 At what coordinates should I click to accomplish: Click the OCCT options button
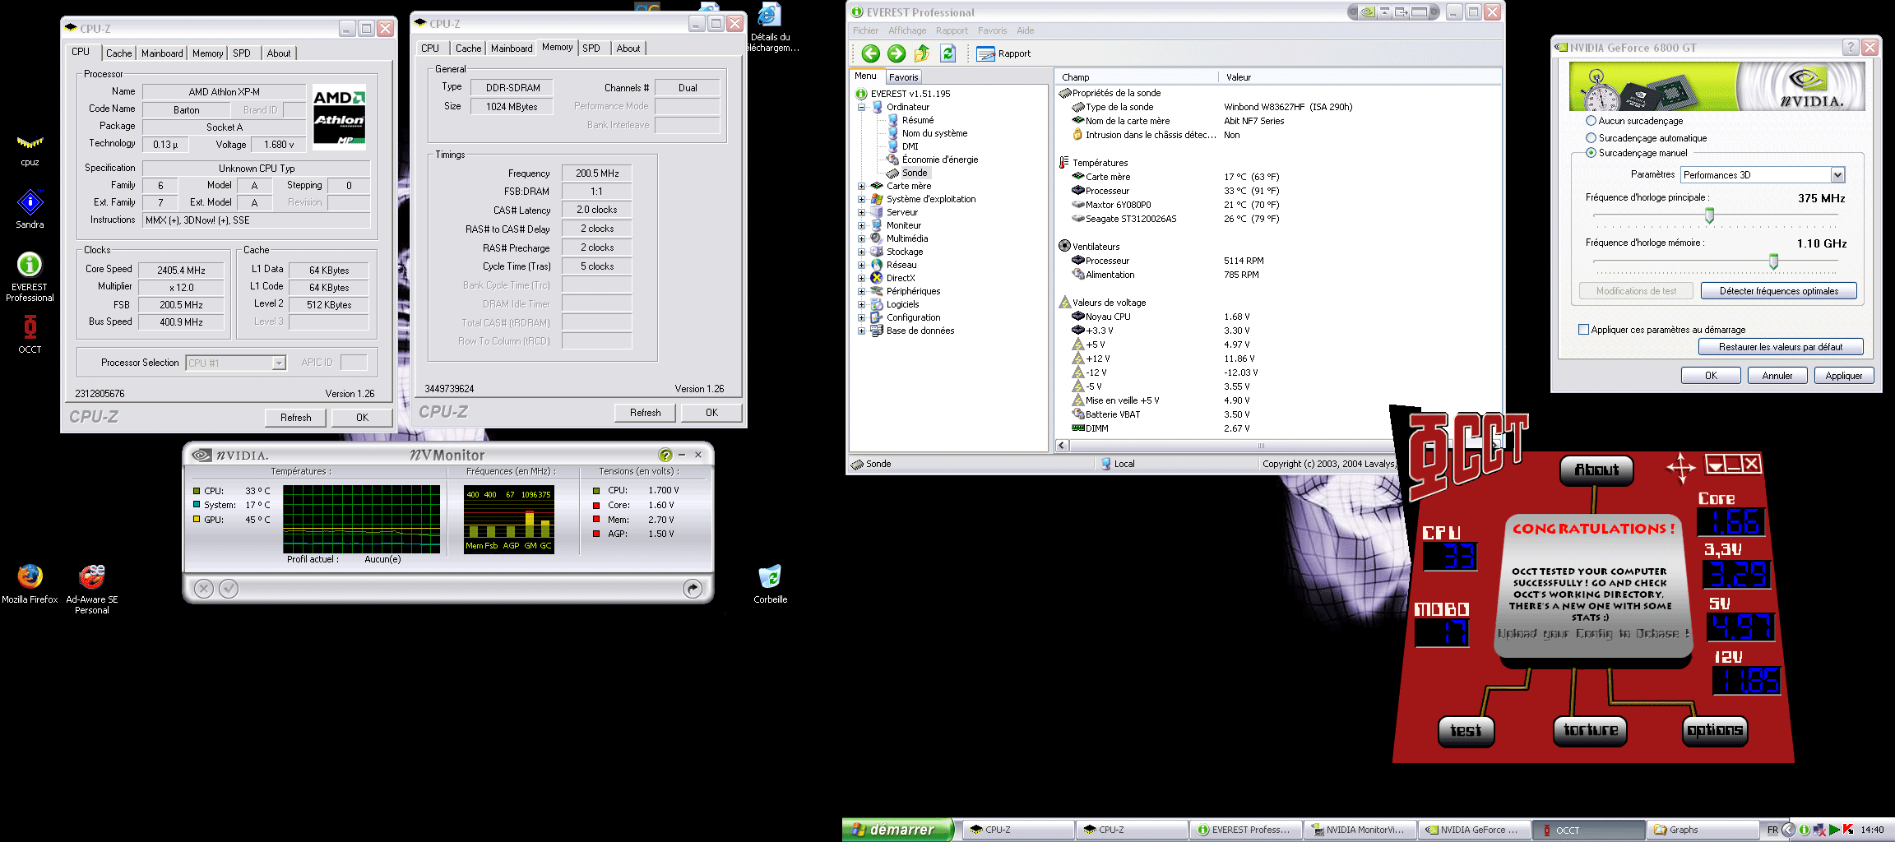click(x=1715, y=730)
